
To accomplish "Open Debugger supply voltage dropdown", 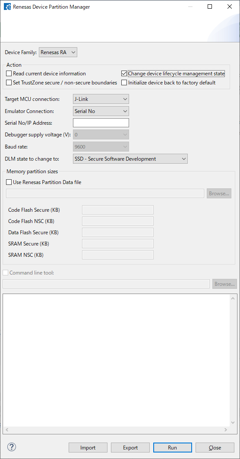I will click(x=101, y=135).
